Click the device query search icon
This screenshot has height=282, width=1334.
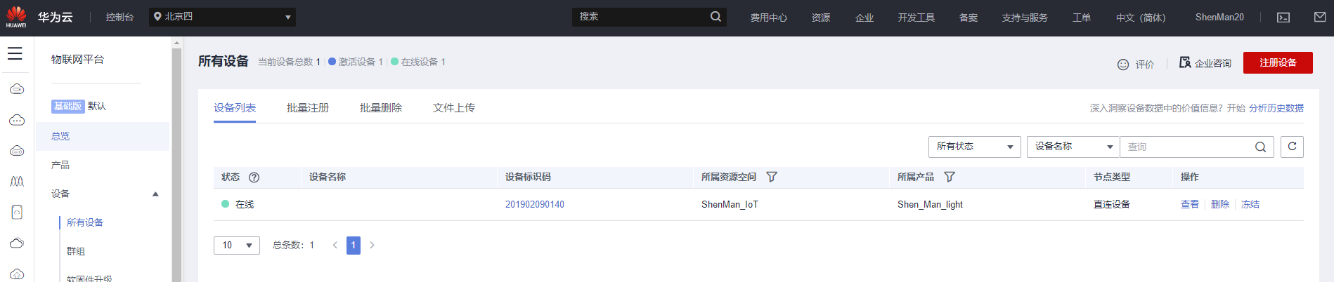coord(1261,147)
